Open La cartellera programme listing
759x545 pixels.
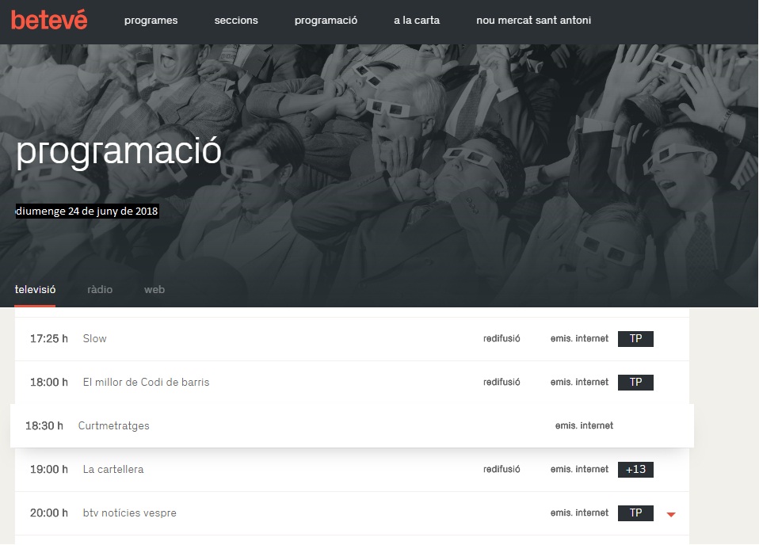click(113, 469)
